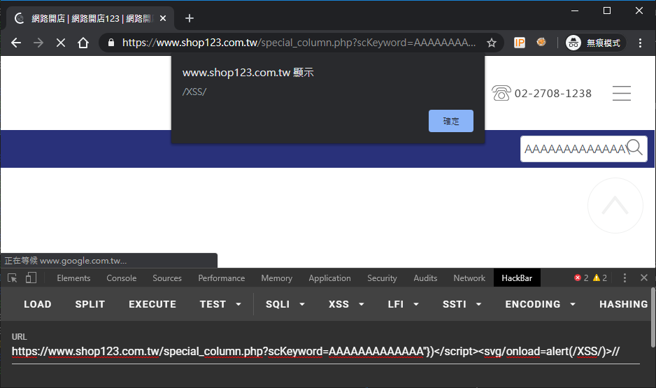This screenshot has height=388, width=656.
Task: Click the browser forward arrow
Action: tap(38, 43)
